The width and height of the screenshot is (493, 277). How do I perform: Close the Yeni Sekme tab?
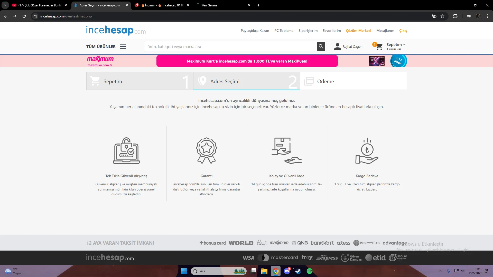click(x=249, y=5)
